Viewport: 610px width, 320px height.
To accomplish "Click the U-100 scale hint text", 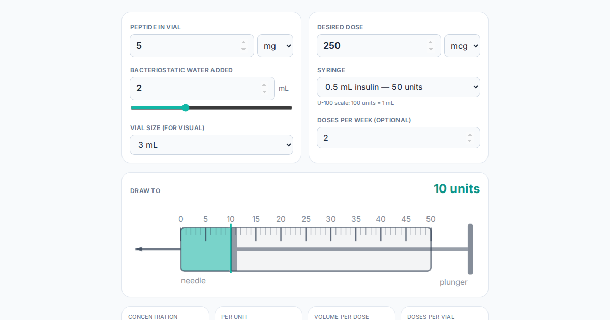I will 355,103.
